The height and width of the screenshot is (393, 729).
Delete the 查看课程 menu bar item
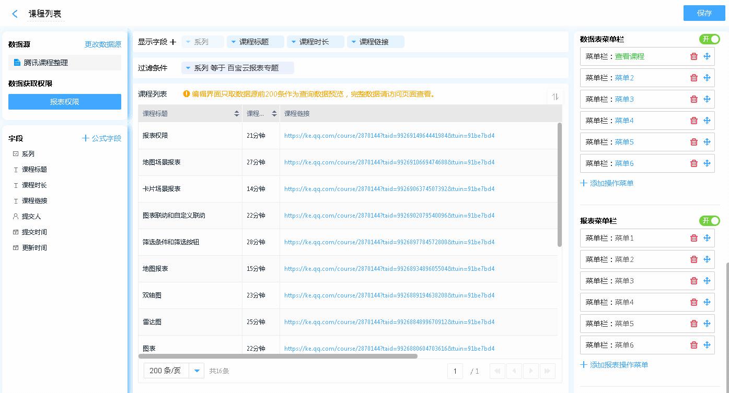click(x=694, y=56)
